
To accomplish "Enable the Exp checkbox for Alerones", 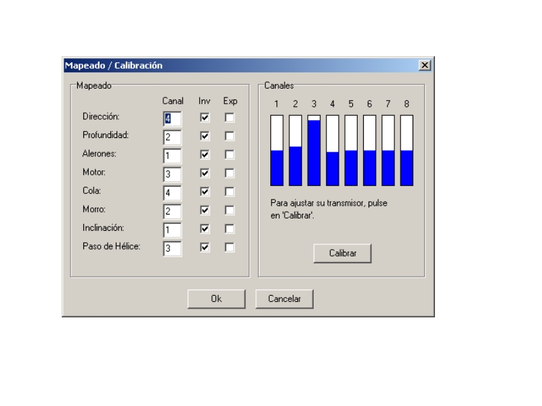I will (230, 154).
